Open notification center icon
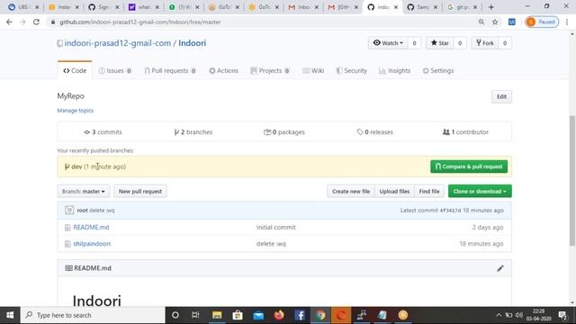The height and width of the screenshot is (324, 576). [x=562, y=315]
